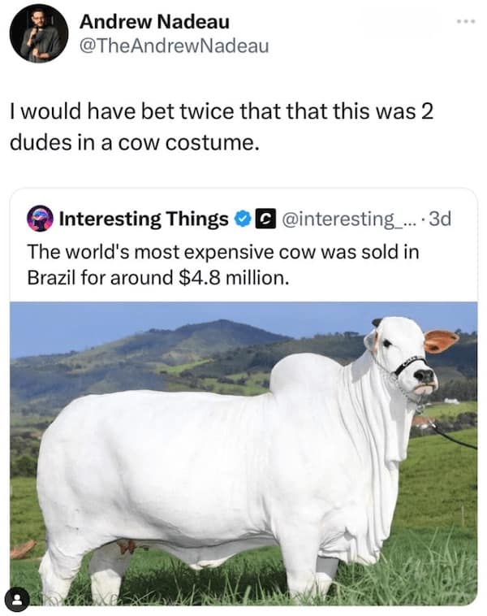Click the black halter on the cow's face
The image size is (487, 616).
408,365
